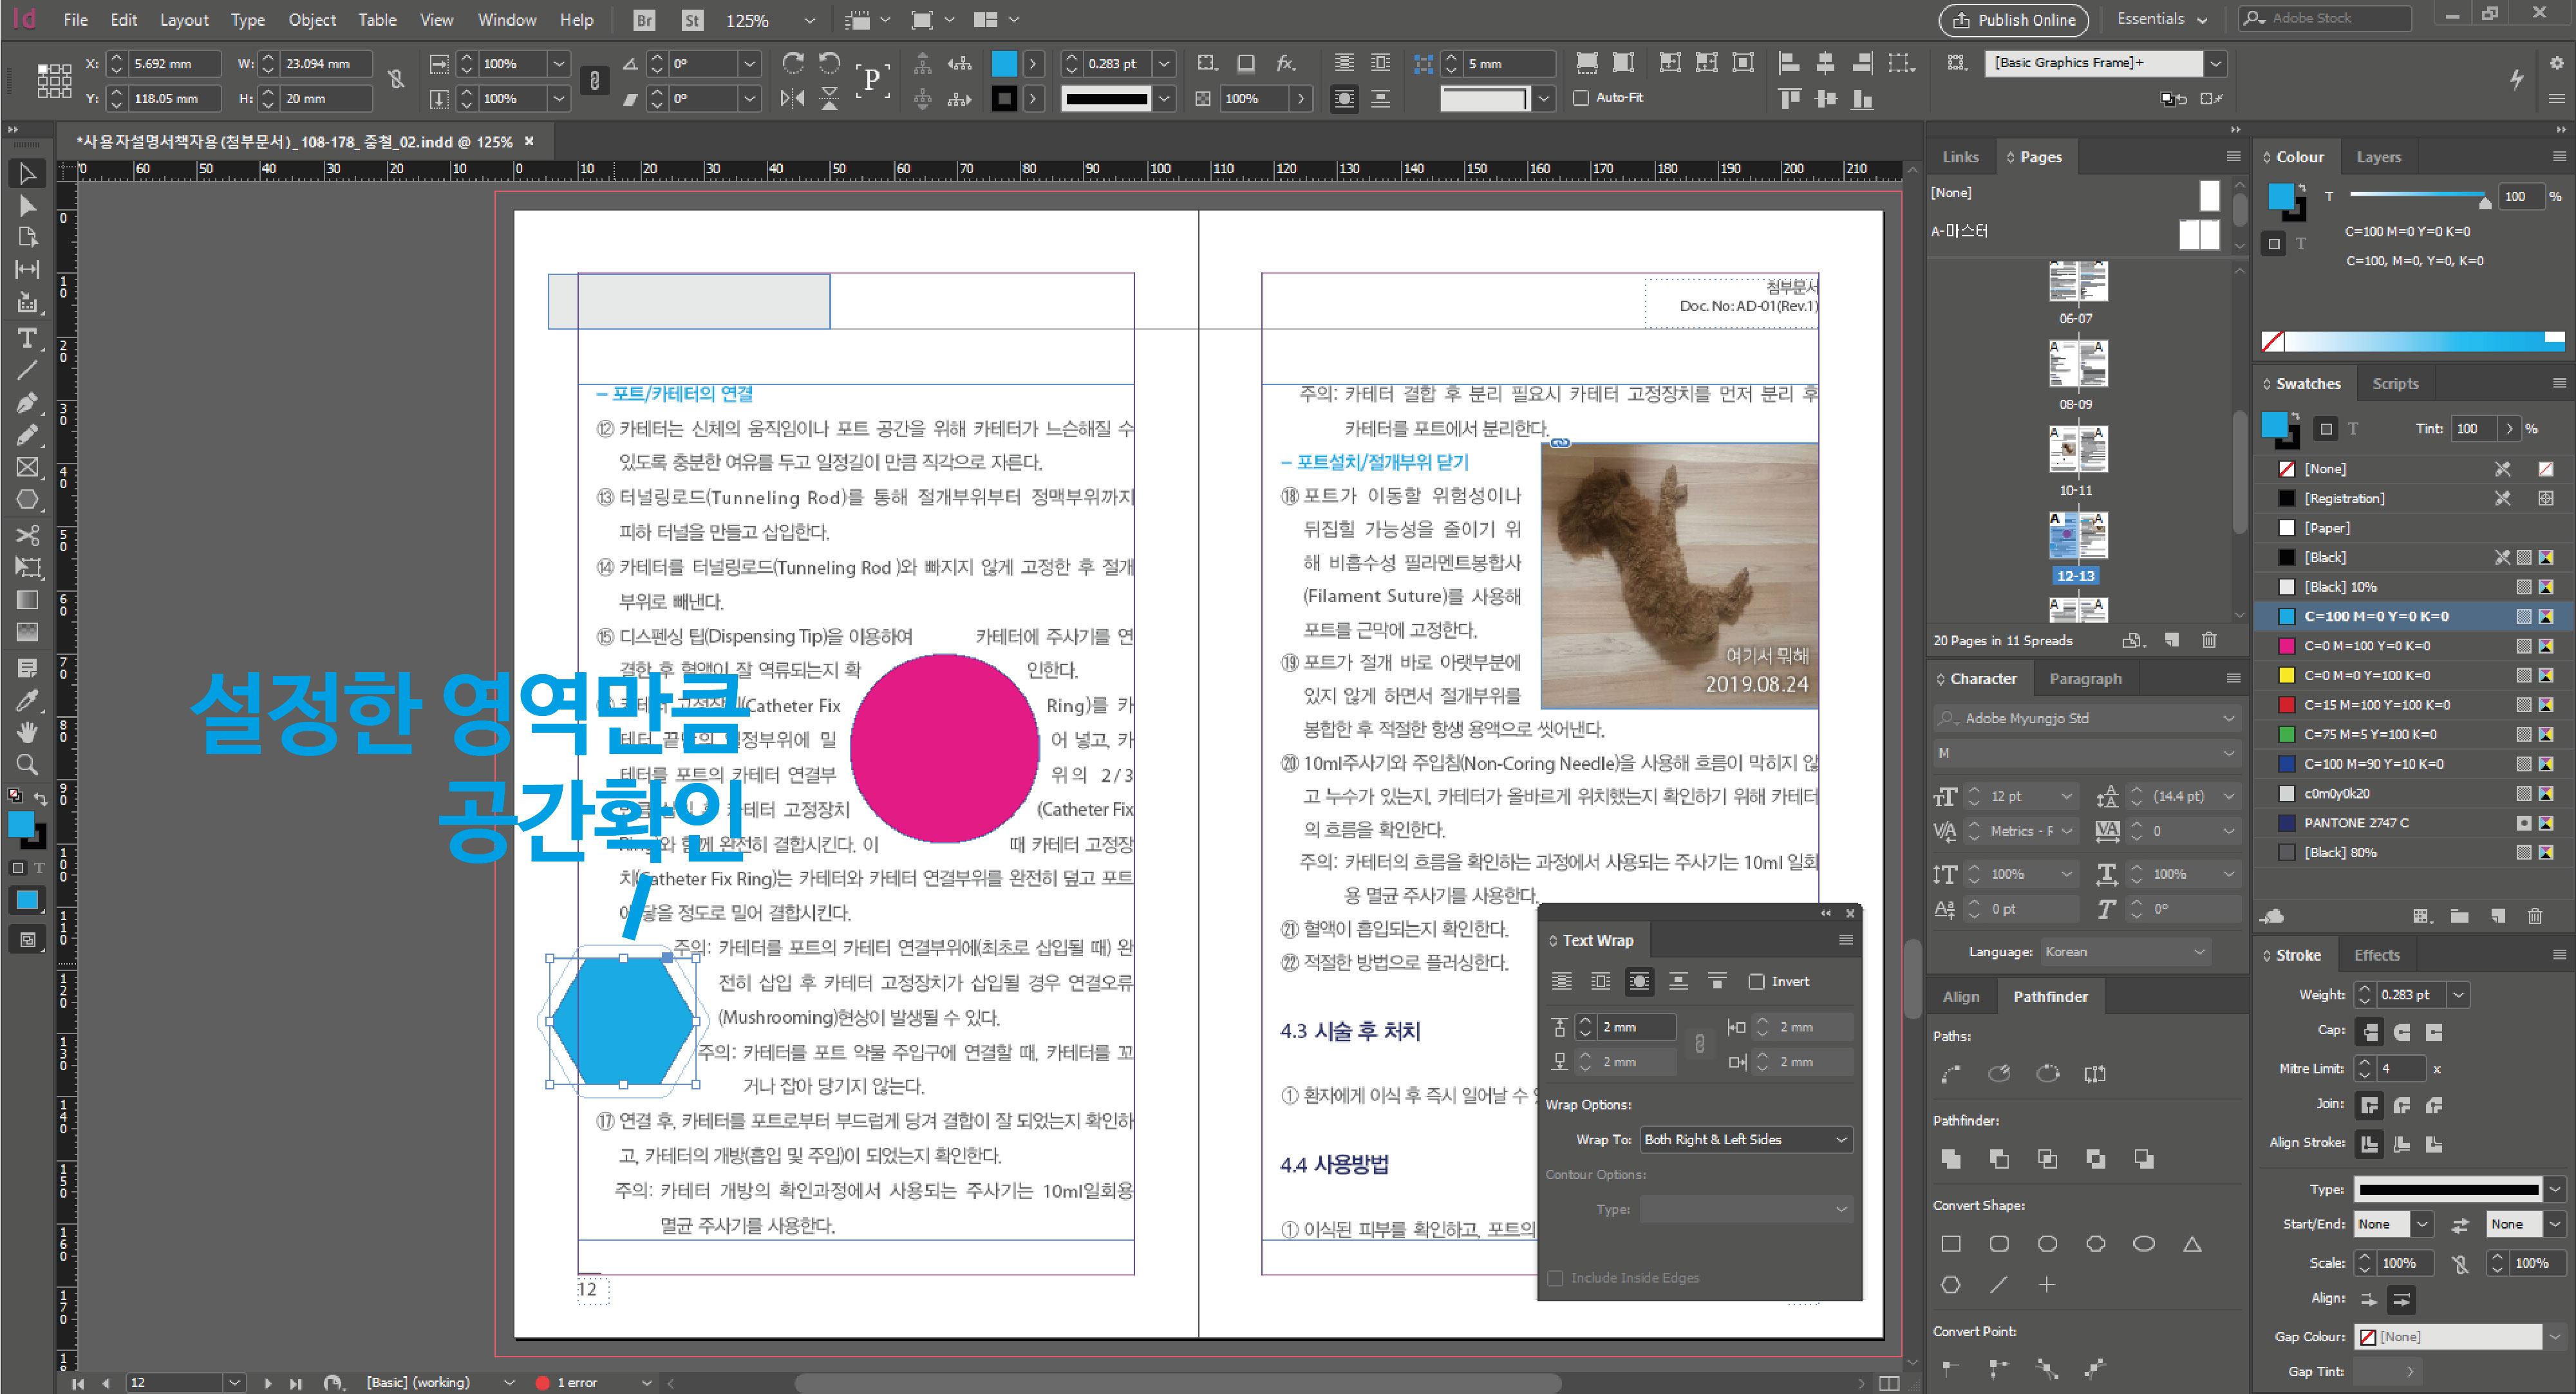The image size is (2576, 1394).
Task: Select No text wrap icon
Action: (1561, 981)
